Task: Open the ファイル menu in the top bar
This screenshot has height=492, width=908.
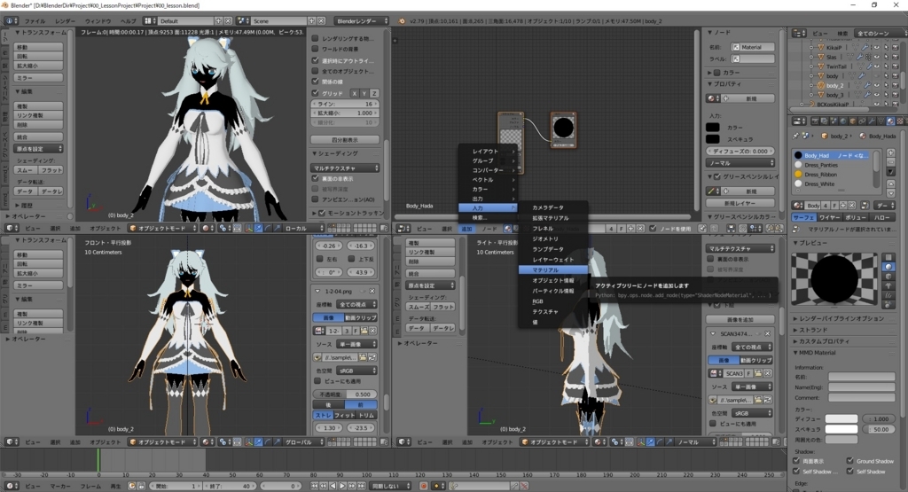Action: [x=35, y=21]
